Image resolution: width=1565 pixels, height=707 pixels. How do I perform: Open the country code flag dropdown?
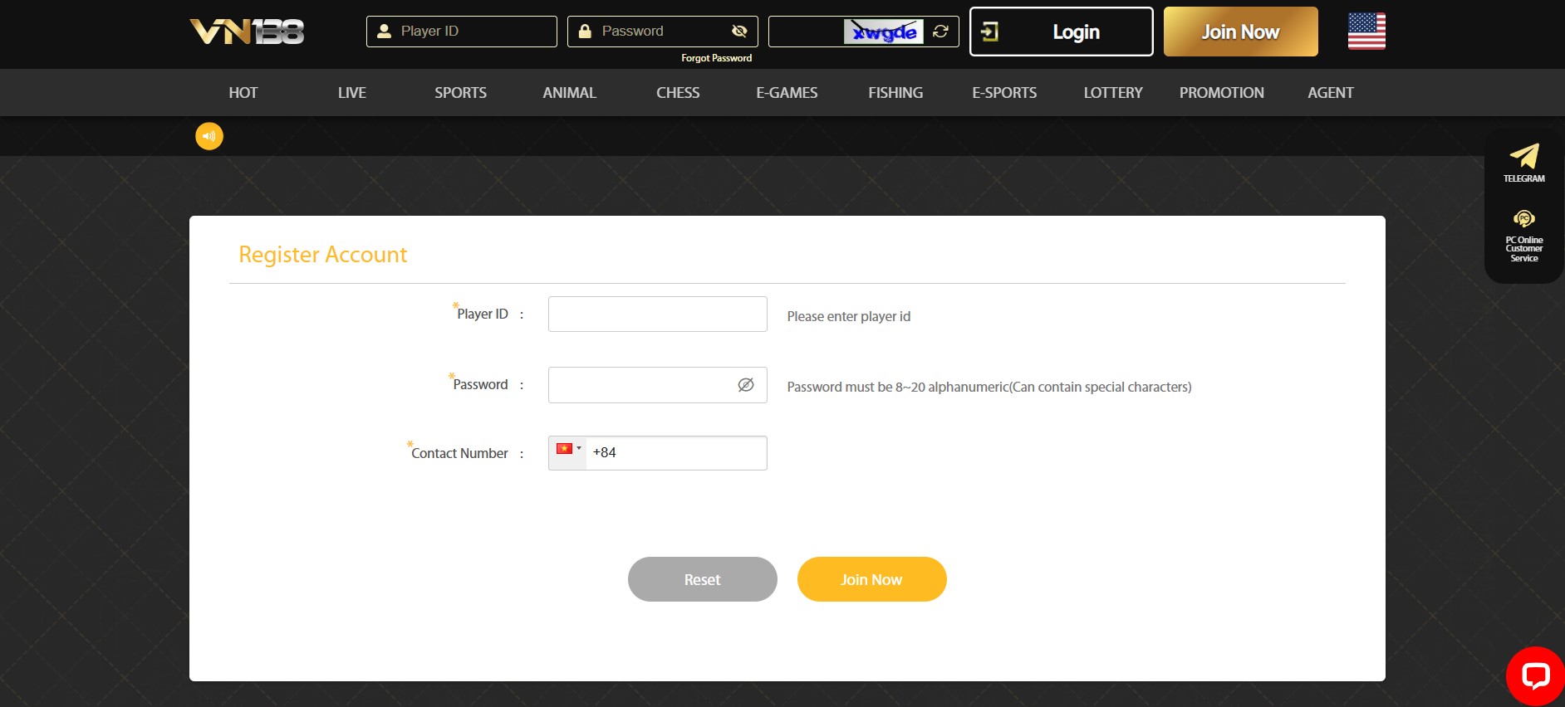pos(568,449)
